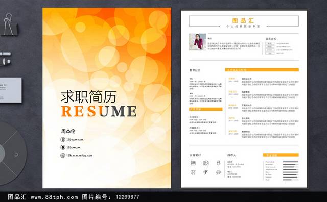Click the airplane travel hobby icon
Screen dimensions: 327x202
tap(193, 172)
